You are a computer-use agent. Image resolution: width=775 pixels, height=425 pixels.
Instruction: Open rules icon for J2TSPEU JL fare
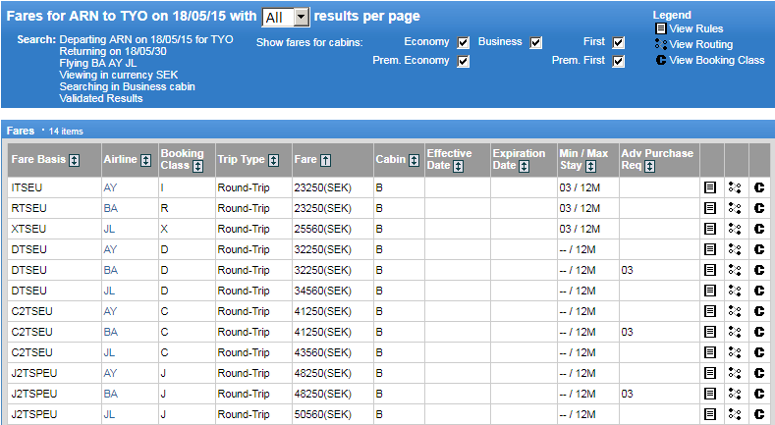click(710, 414)
